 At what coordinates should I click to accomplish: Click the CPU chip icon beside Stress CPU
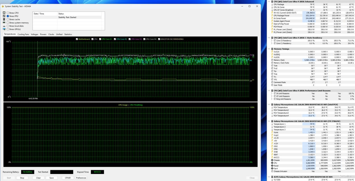(4, 13)
